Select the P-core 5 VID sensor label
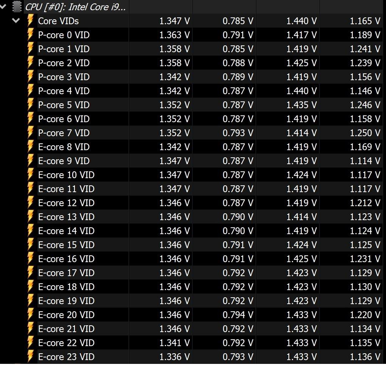Screen dimensions: 386x365 pyautogui.click(x=64, y=105)
